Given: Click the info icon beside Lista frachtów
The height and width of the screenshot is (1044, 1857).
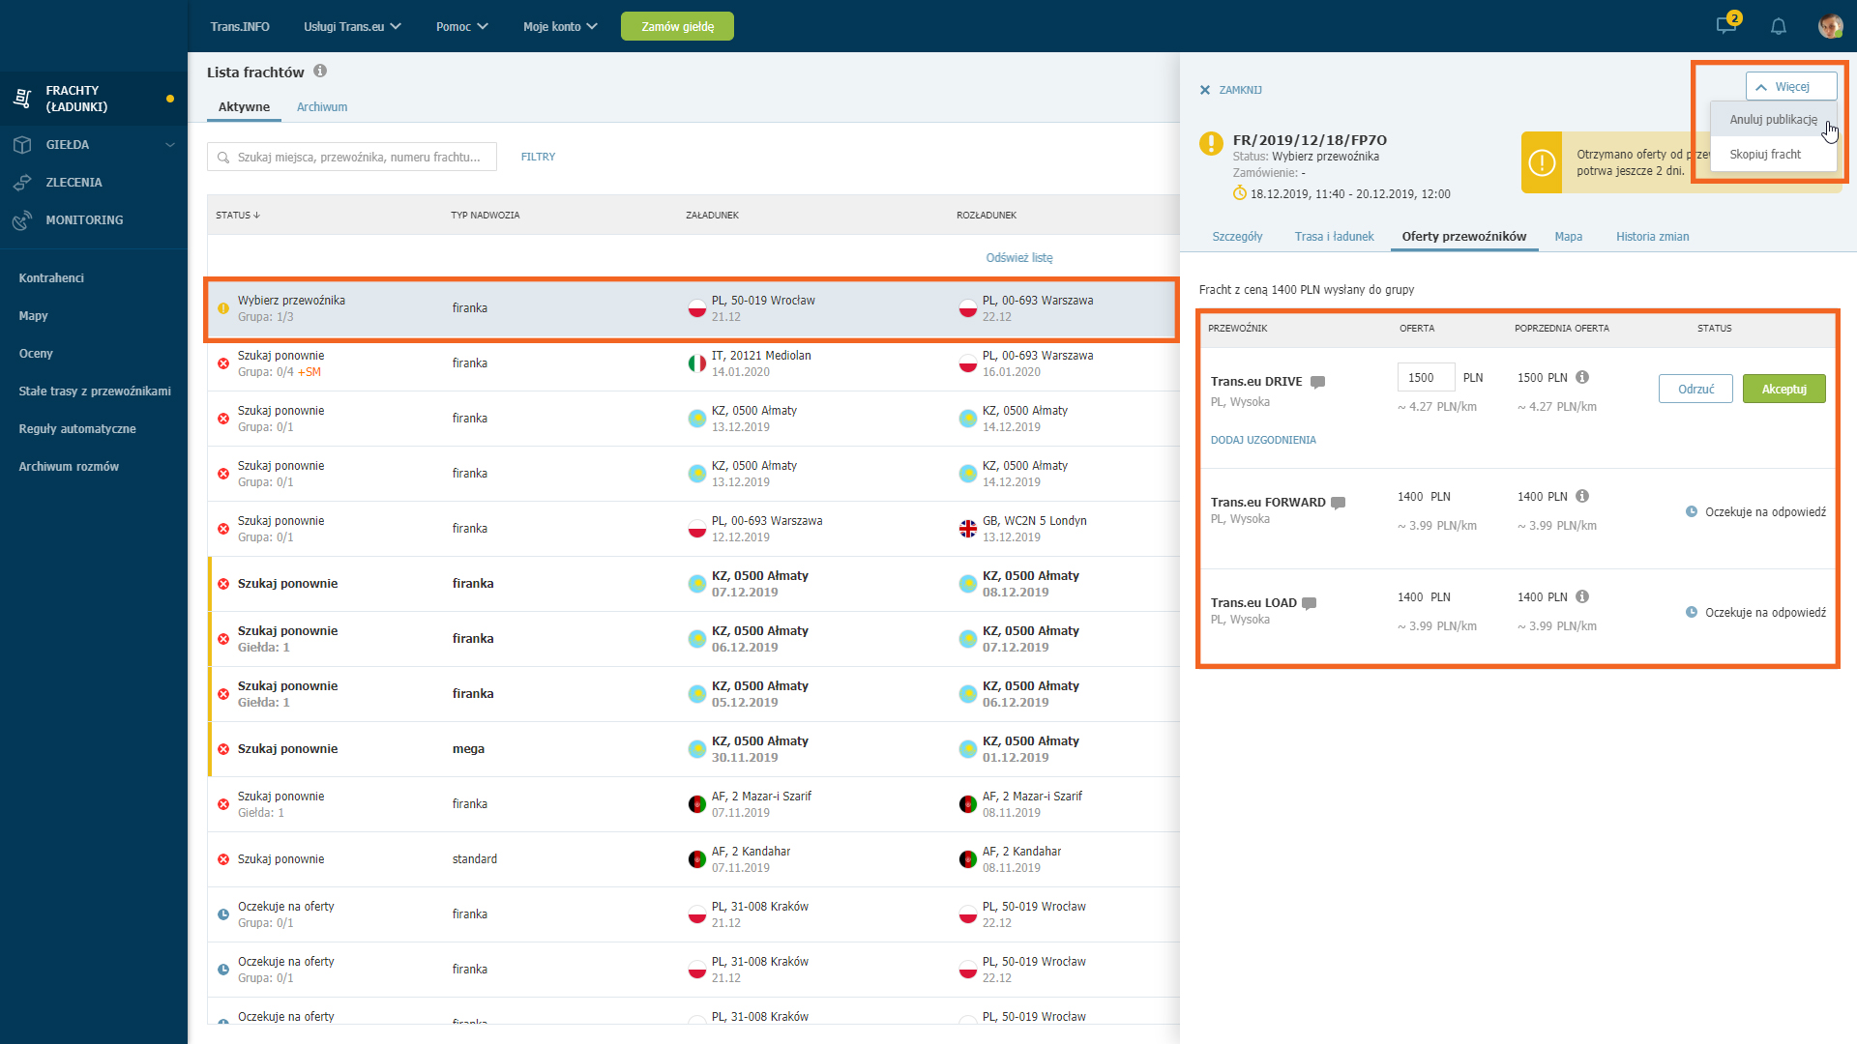Looking at the screenshot, I should point(320,71).
